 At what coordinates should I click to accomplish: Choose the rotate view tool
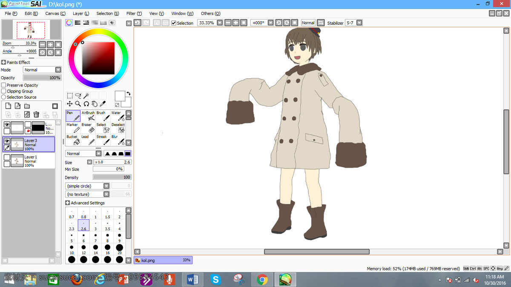tap(86, 103)
